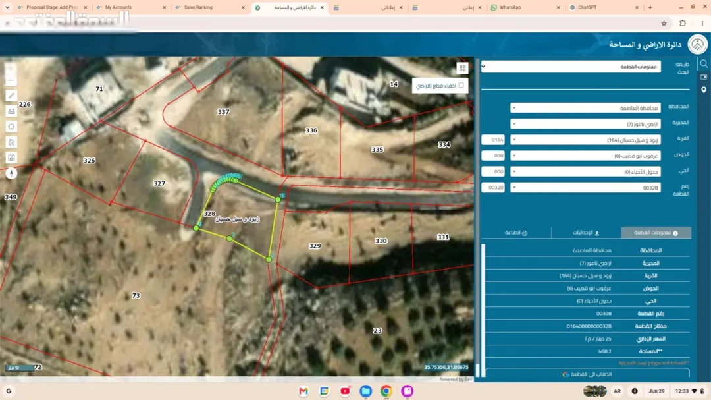
Task: Toggle the اخفاء قطع الاراضي checkbox
Action: [x=461, y=86]
